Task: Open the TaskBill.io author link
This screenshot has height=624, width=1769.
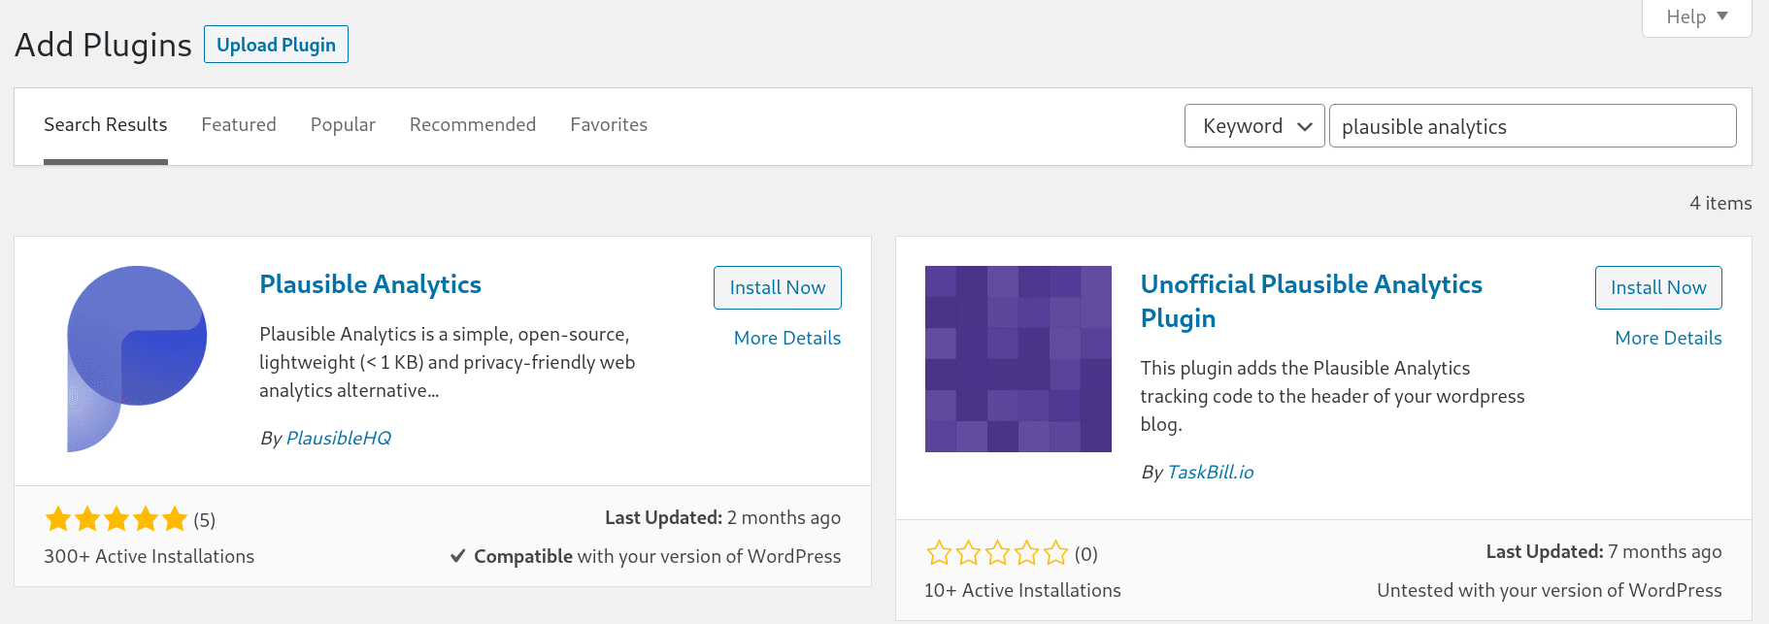Action: pos(1211,472)
